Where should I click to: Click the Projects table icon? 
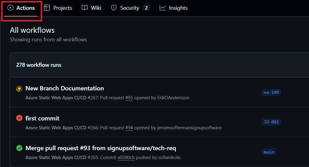[47, 8]
